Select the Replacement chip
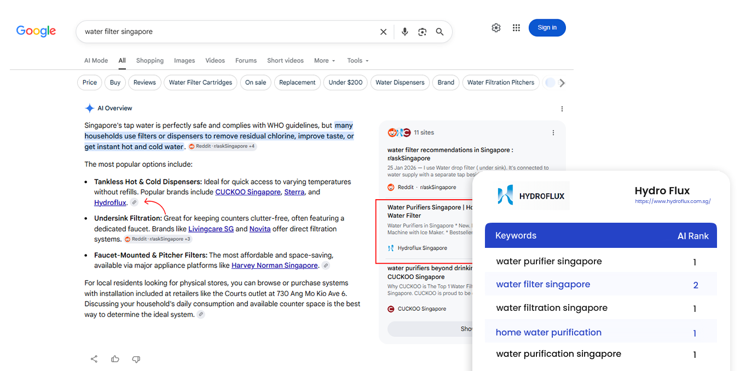Viewport: 740px width, 371px height. click(297, 83)
